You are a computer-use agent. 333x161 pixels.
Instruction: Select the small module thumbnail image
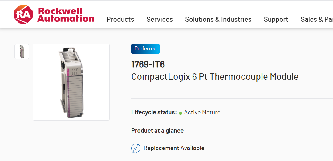pos(22,52)
